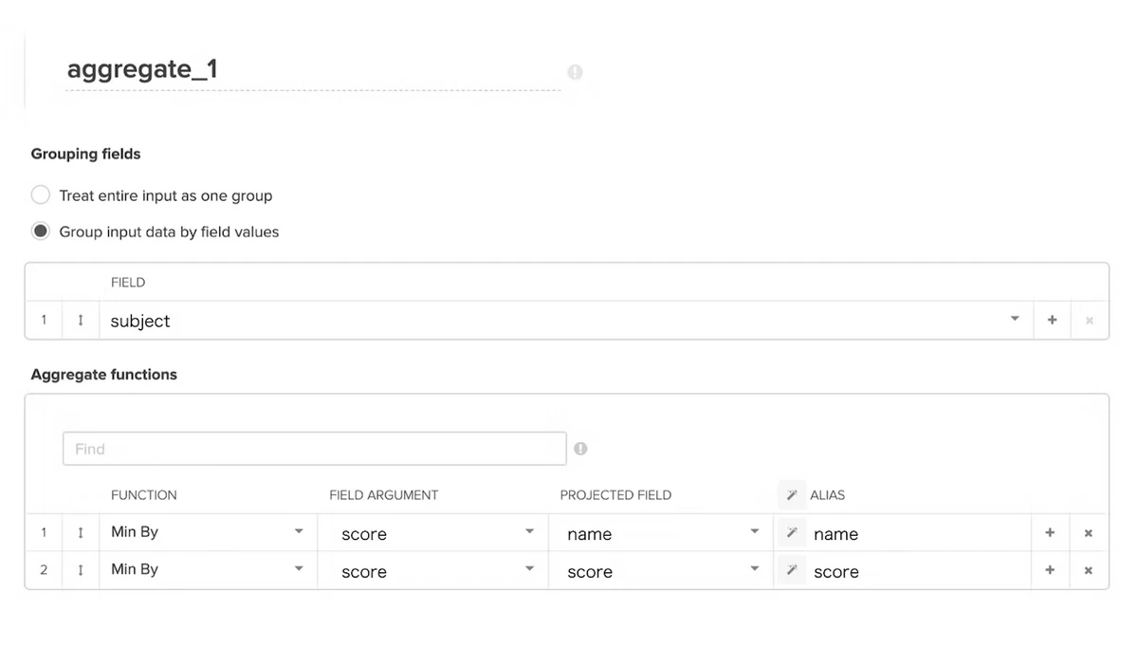Viewport: 1138px width, 647px height.
Task: Open the Field Argument dropdown in row 2
Action: click(x=433, y=571)
